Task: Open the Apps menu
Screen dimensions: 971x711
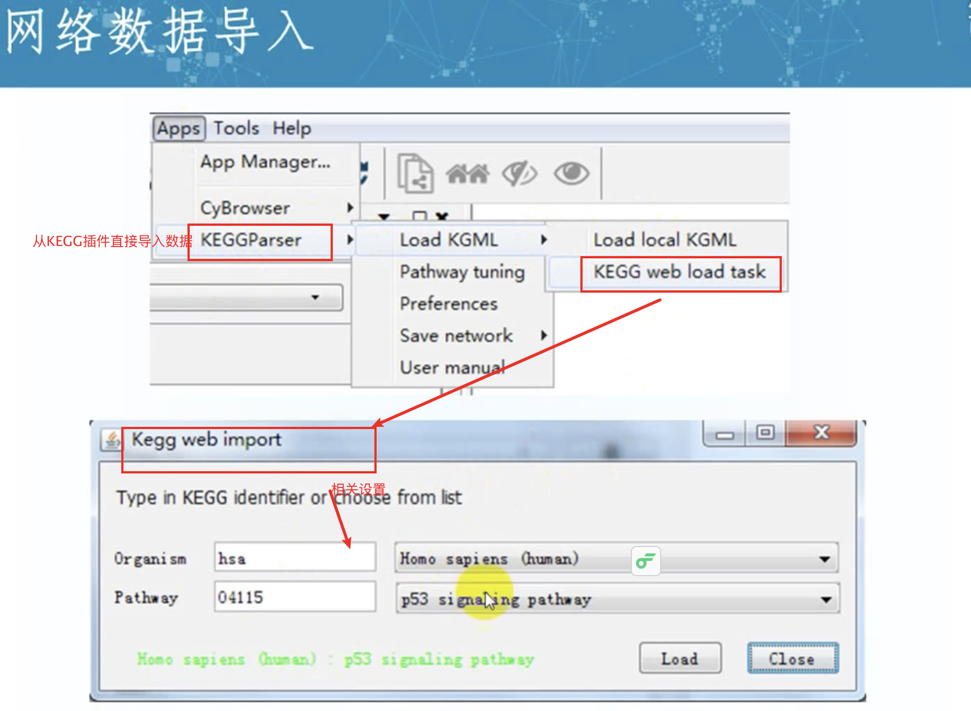Action: pyautogui.click(x=178, y=129)
